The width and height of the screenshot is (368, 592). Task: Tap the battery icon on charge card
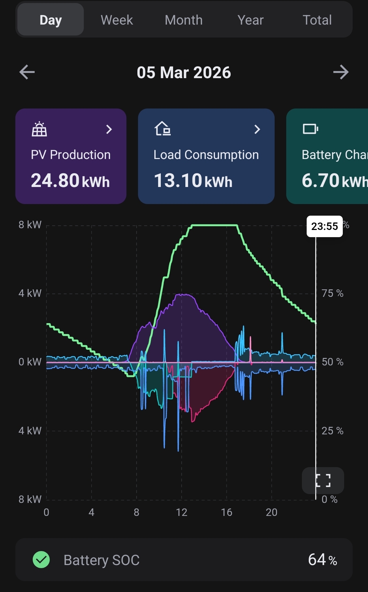pos(310,129)
